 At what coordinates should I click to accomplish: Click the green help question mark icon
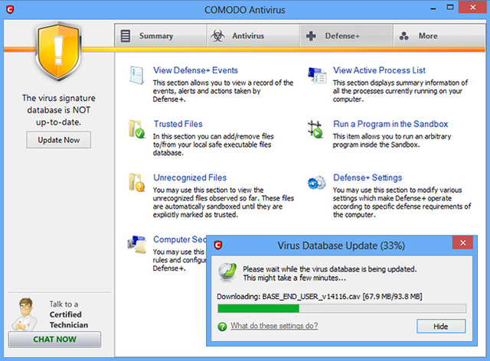coord(222,326)
